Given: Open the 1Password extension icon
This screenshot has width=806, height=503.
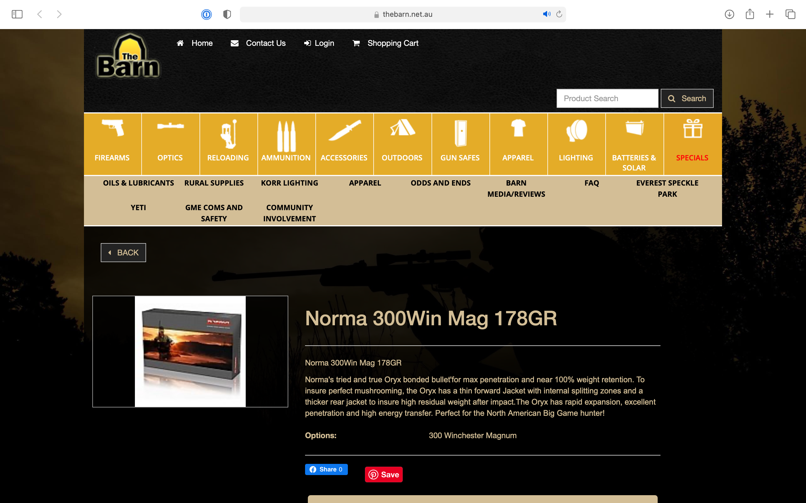Looking at the screenshot, I should coord(207,14).
